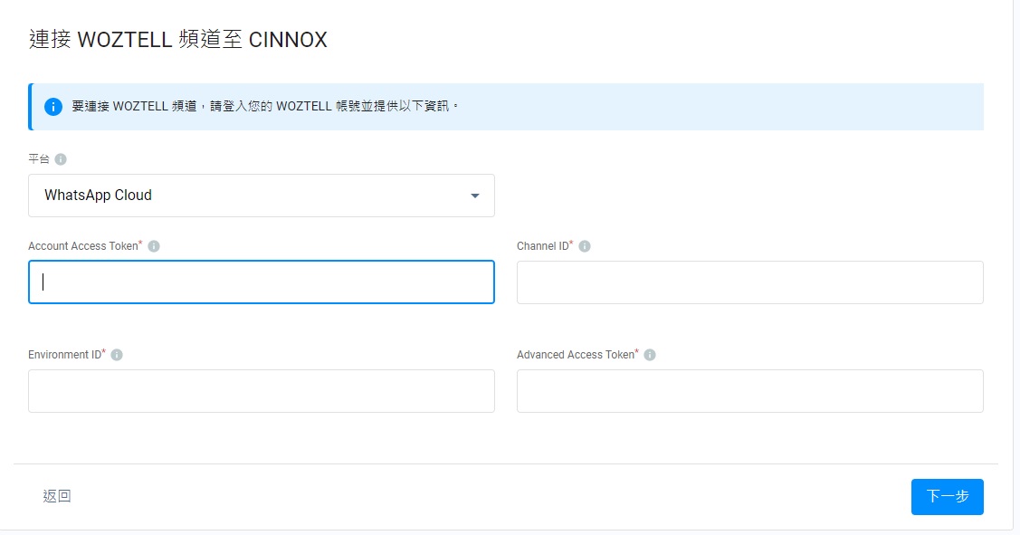Click the Advanced Access Token info icon
Screen dimensions: 1020x535
click(x=650, y=355)
